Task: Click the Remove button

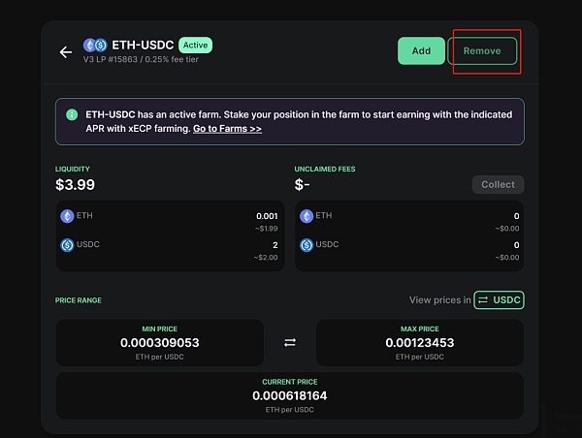Action: pyautogui.click(x=482, y=50)
